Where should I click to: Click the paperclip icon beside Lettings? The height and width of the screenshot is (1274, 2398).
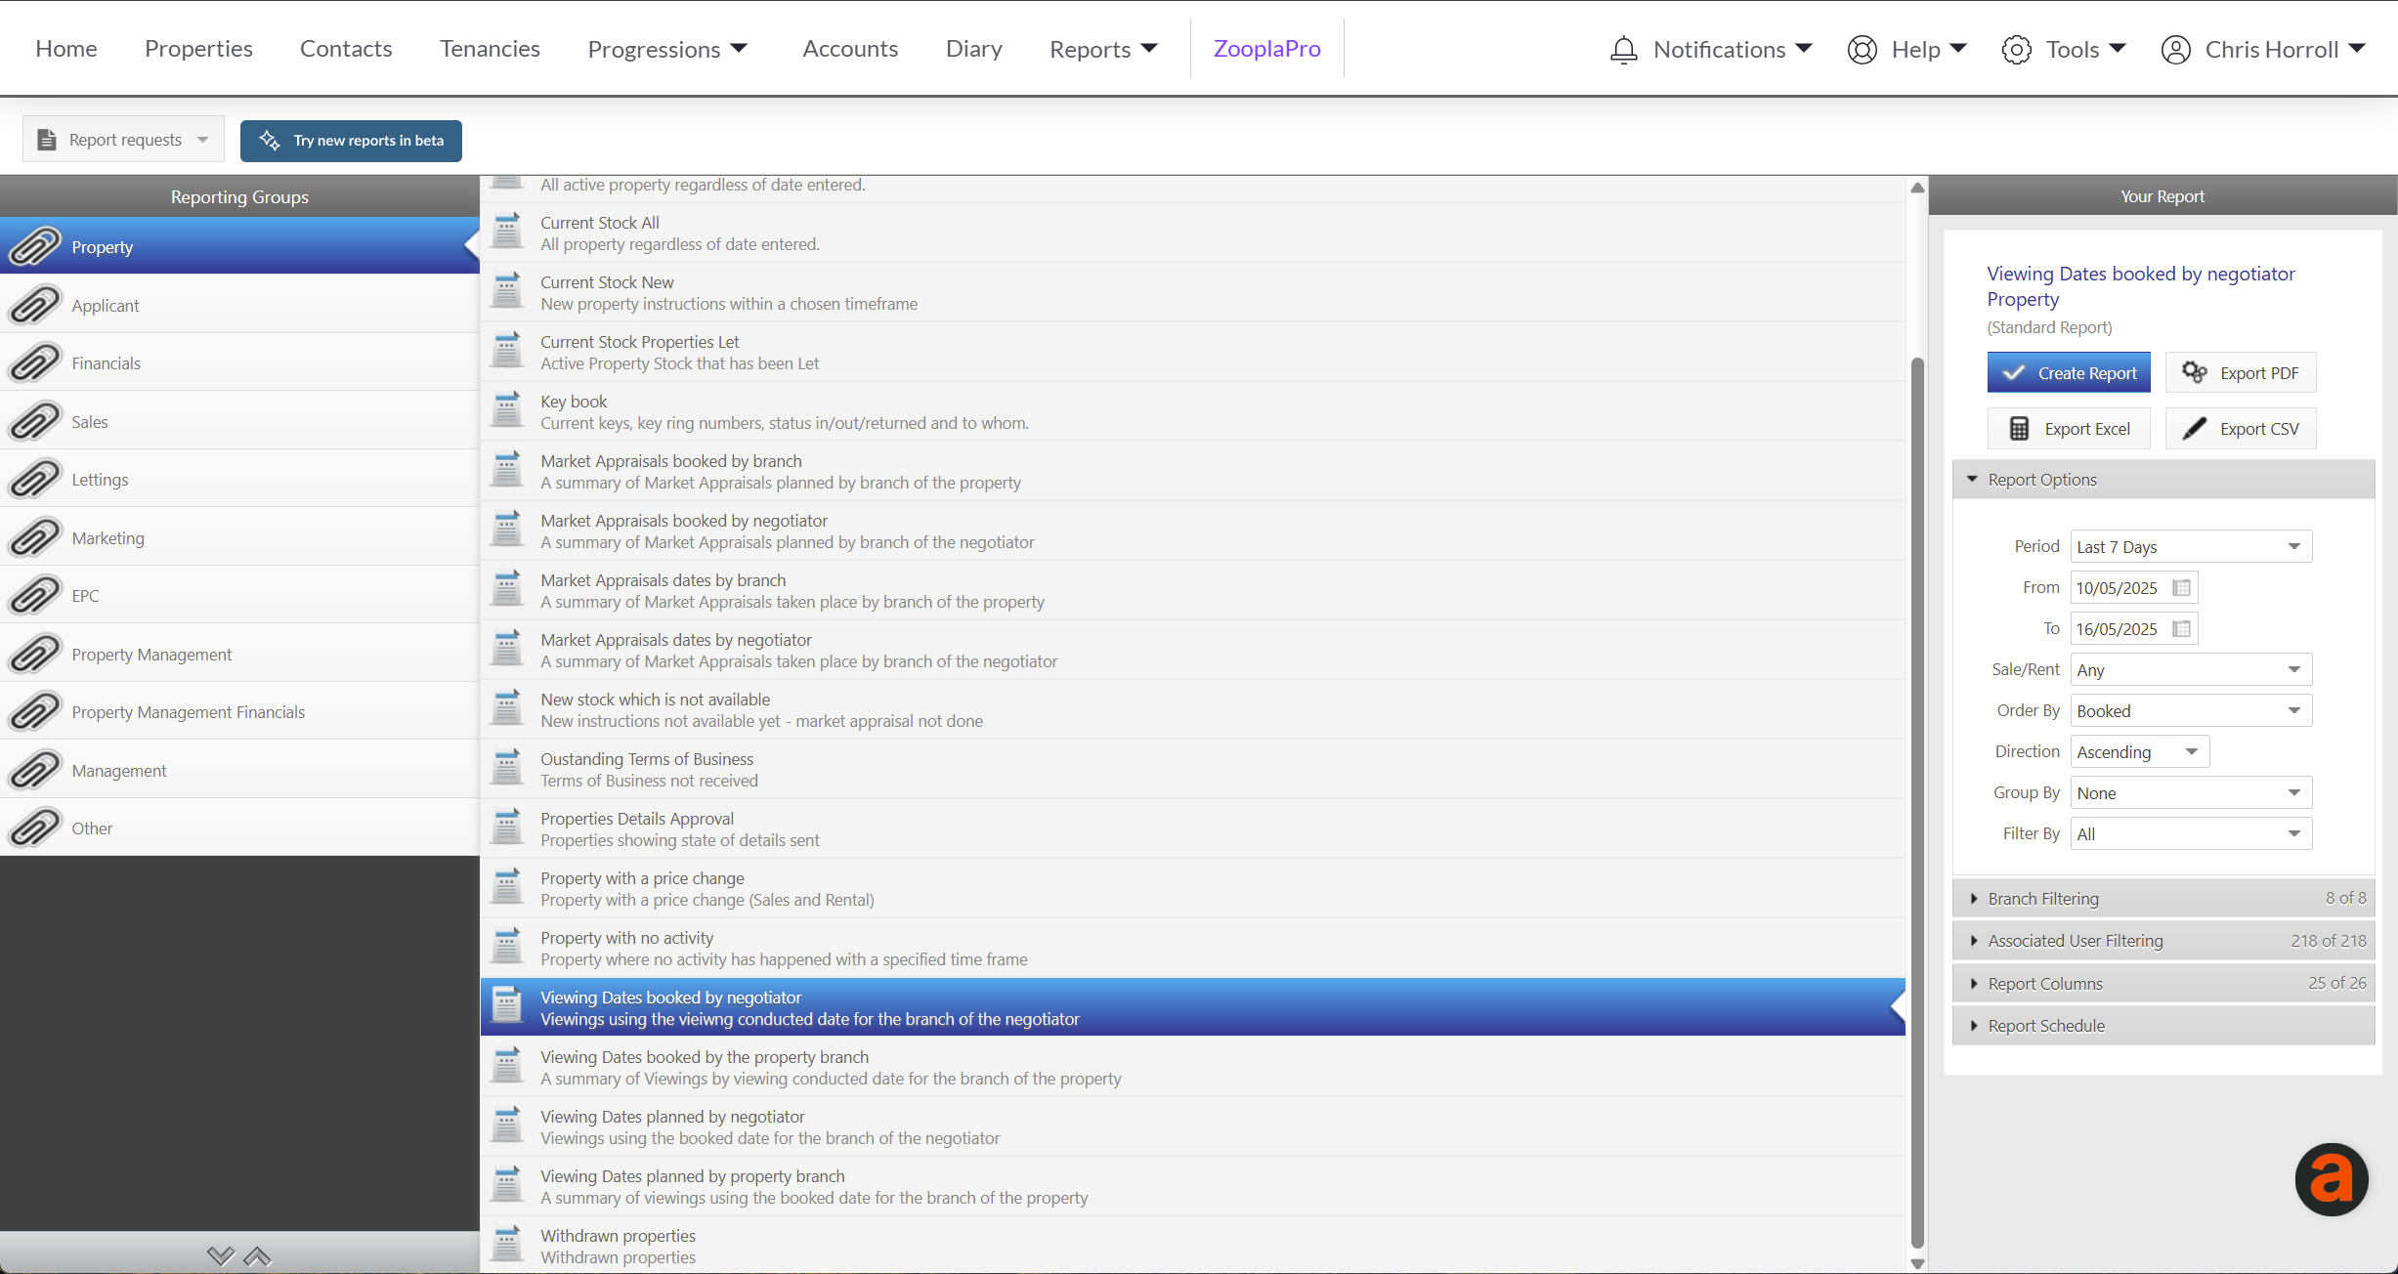coord(35,479)
